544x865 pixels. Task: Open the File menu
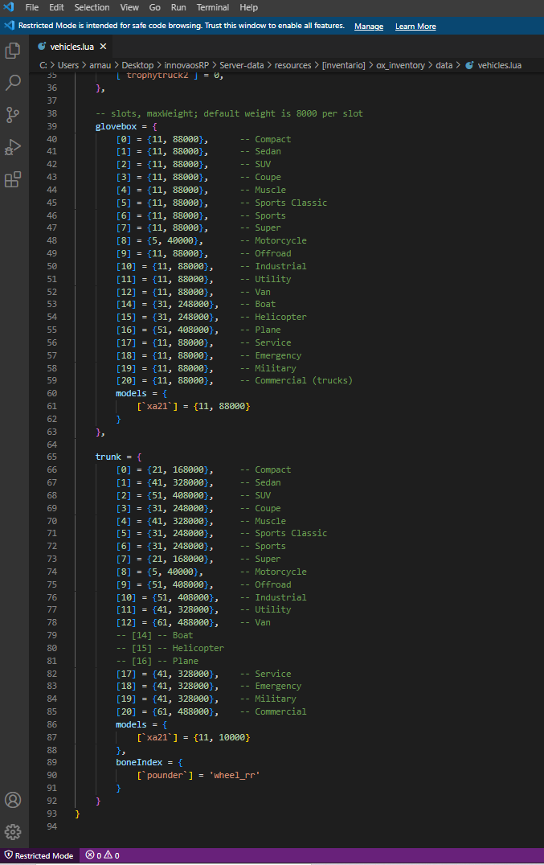click(32, 7)
